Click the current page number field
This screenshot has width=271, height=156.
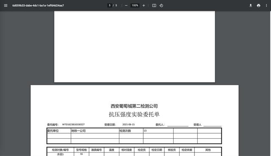pos(110,5)
